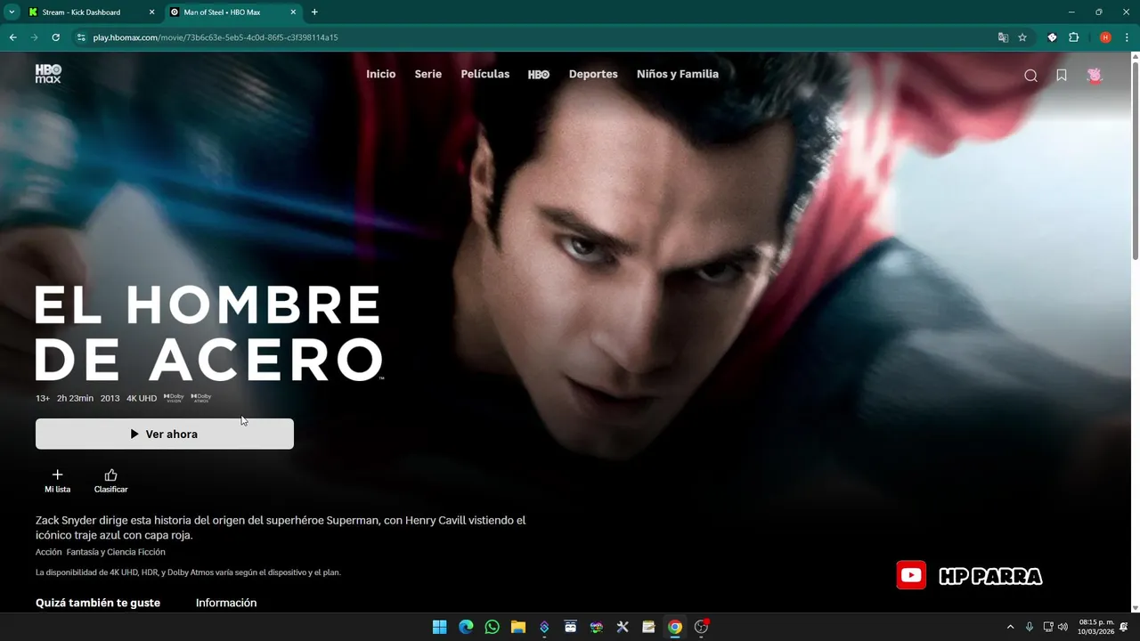Open the Películas navigation item

[485, 74]
